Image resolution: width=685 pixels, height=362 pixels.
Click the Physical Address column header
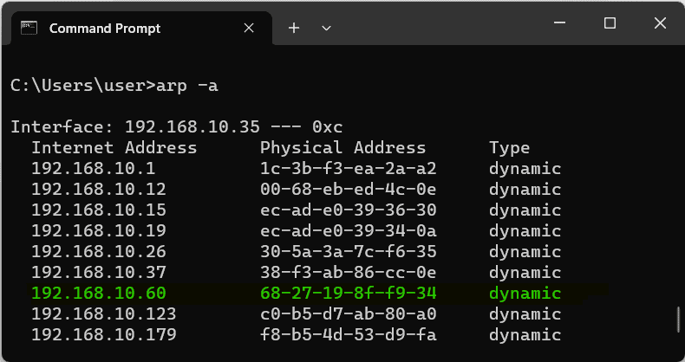click(342, 147)
